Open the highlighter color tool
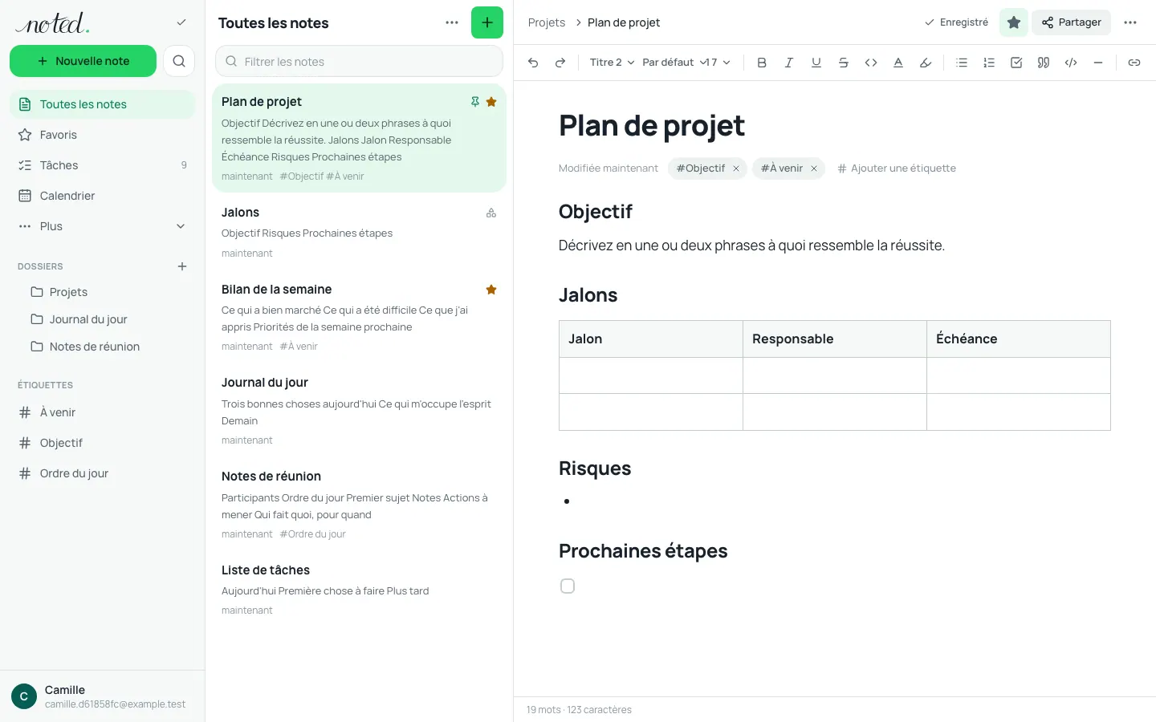This screenshot has height=722, width=1156. pyautogui.click(x=926, y=63)
